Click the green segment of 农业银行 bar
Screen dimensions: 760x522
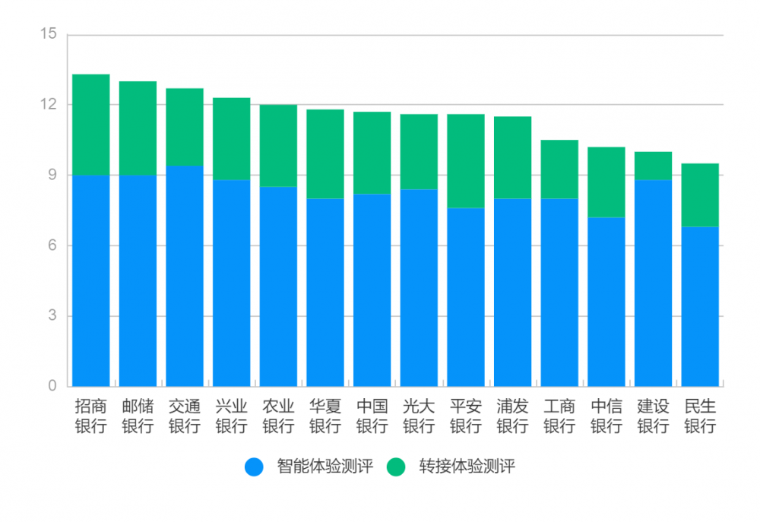coord(279,145)
